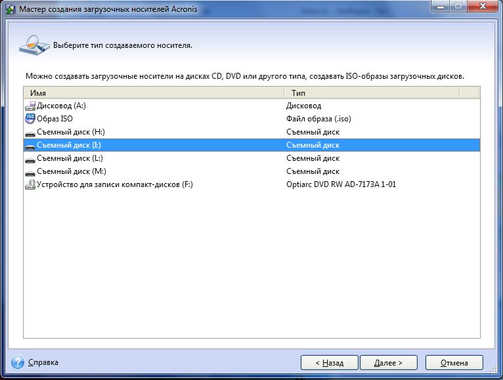This screenshot has height=380, width=503.
Task: Click the drive icon for Съемный диск (H:)
Action: coord(30,133)
